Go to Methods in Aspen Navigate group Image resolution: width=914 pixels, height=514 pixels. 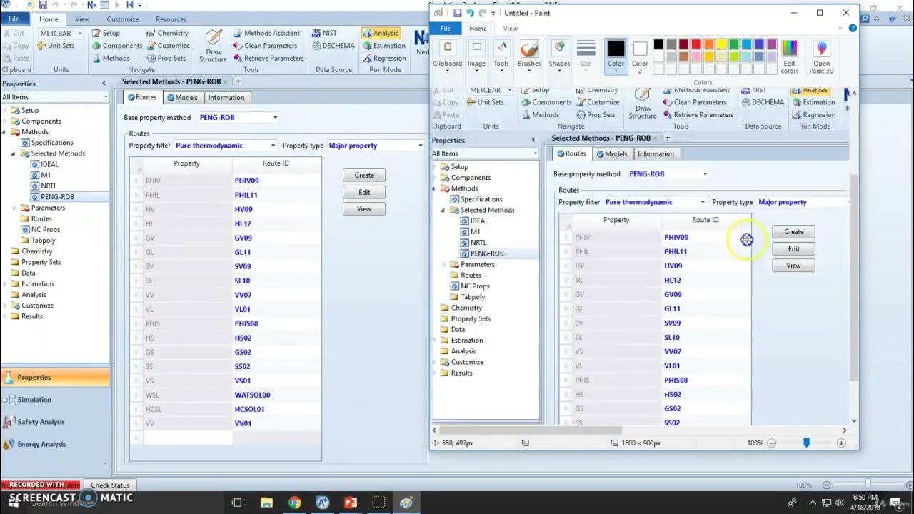111,59
